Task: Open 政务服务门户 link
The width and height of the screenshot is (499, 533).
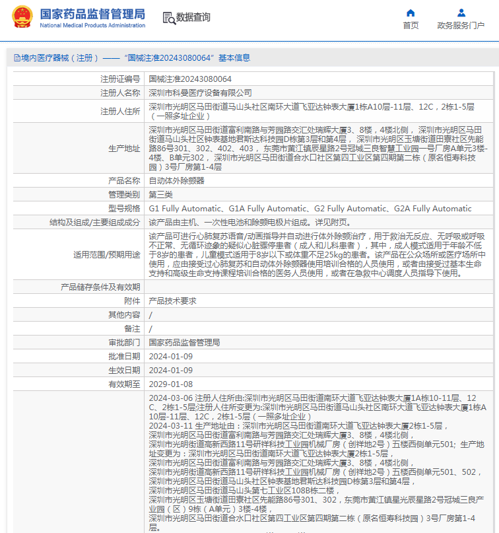Action: [x=461, y=26]
